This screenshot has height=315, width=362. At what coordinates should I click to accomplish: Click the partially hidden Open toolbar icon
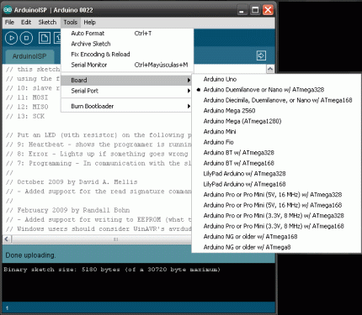point(57,38)
